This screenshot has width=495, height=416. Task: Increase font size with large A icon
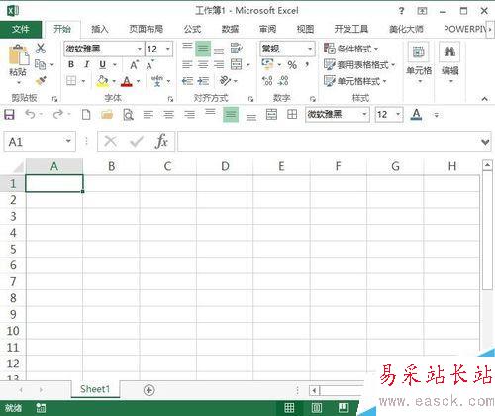134,65
